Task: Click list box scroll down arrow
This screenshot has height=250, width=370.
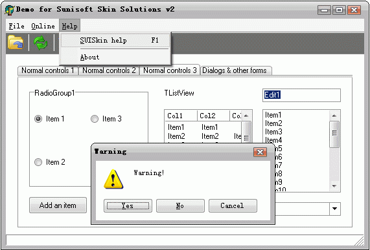Action: (334, 186)
